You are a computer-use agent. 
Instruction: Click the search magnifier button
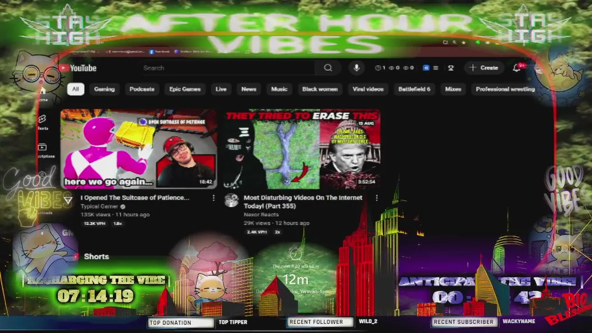(328, 68)
